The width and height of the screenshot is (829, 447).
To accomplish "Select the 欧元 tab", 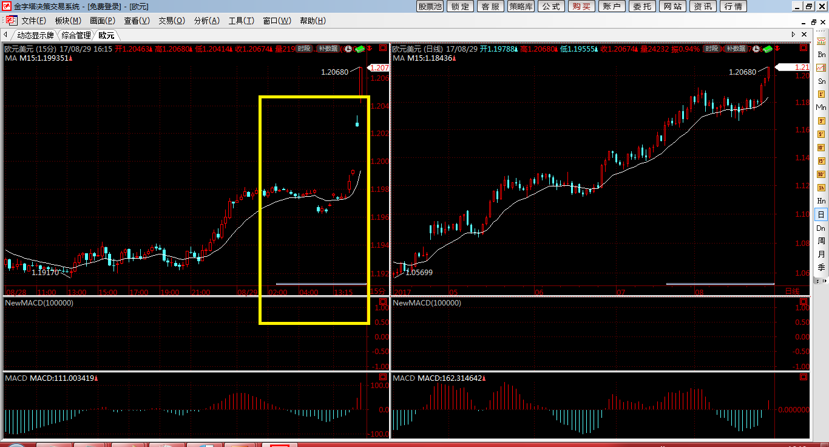I will [106, 35].
